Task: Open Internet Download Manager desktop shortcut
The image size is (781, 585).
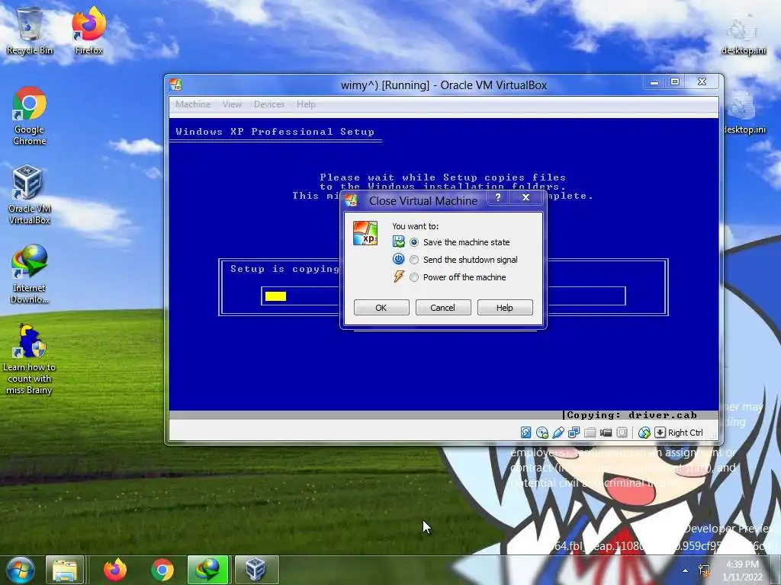Action: pyautogui.click(x=30, y=274)
